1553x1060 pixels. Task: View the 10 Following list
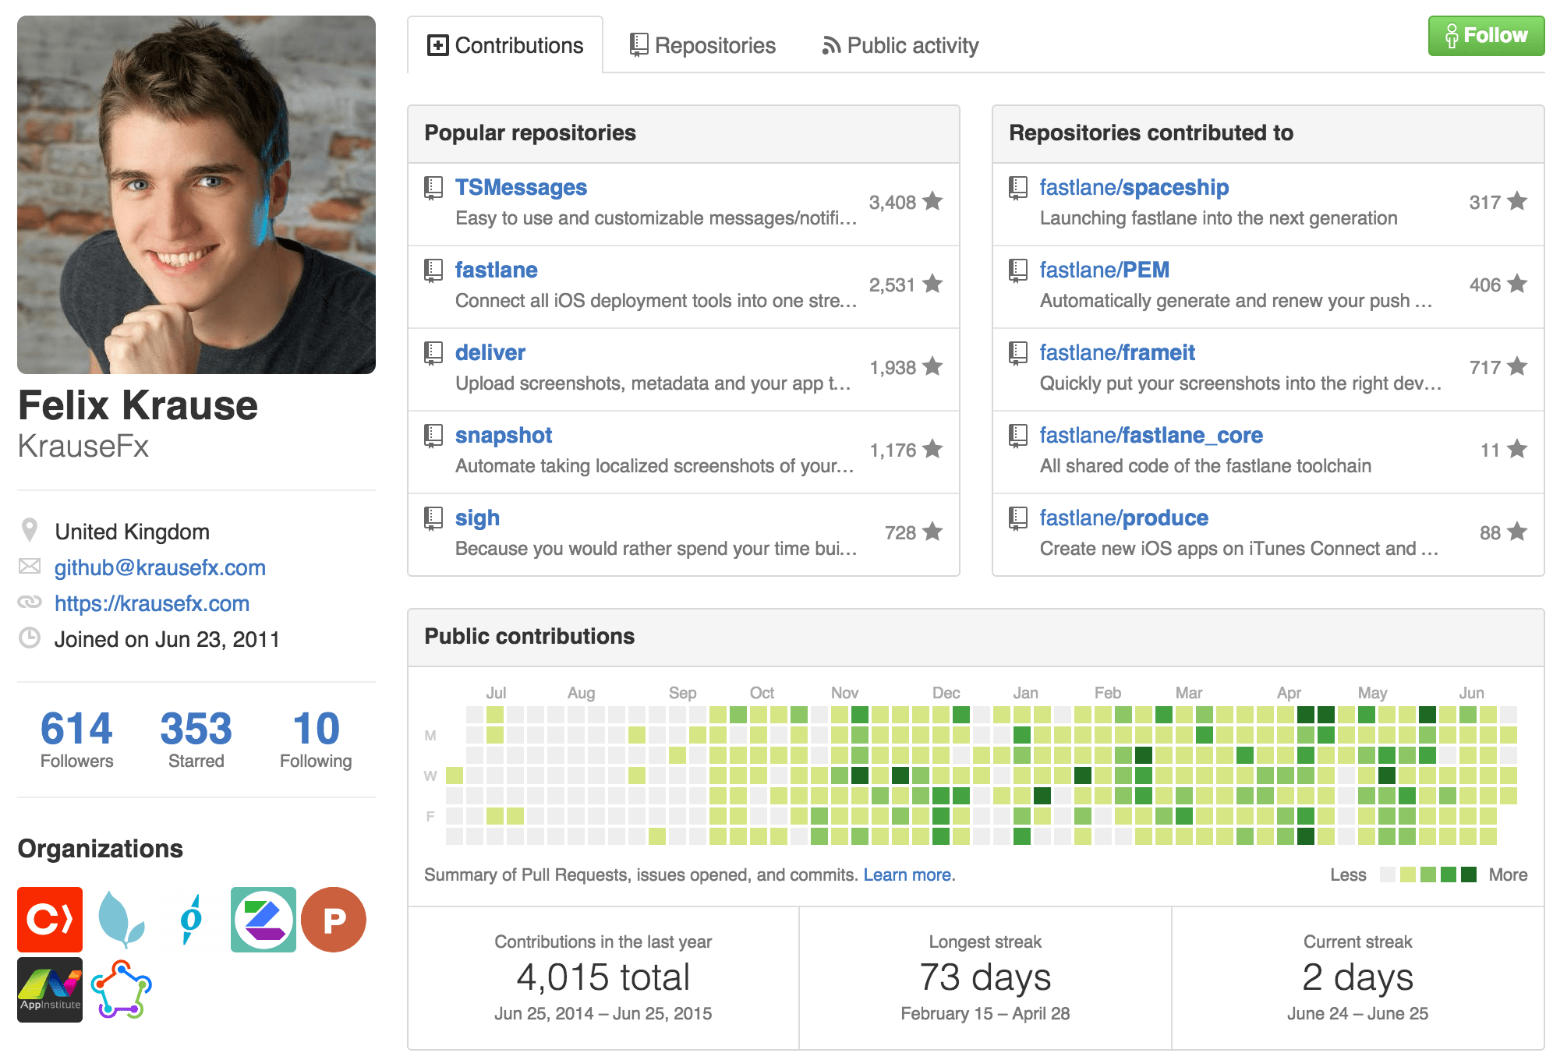pyautogui.click(x=316, y=739)
